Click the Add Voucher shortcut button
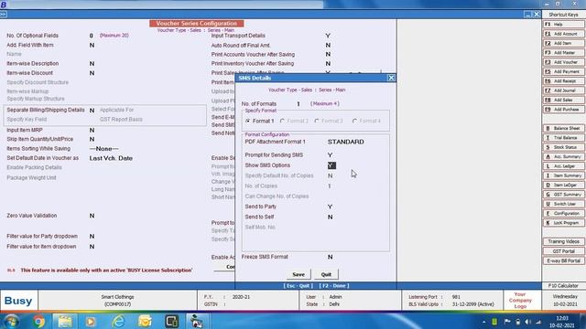The height and width of the screenshot is (329, 586). tap(564, 62)
